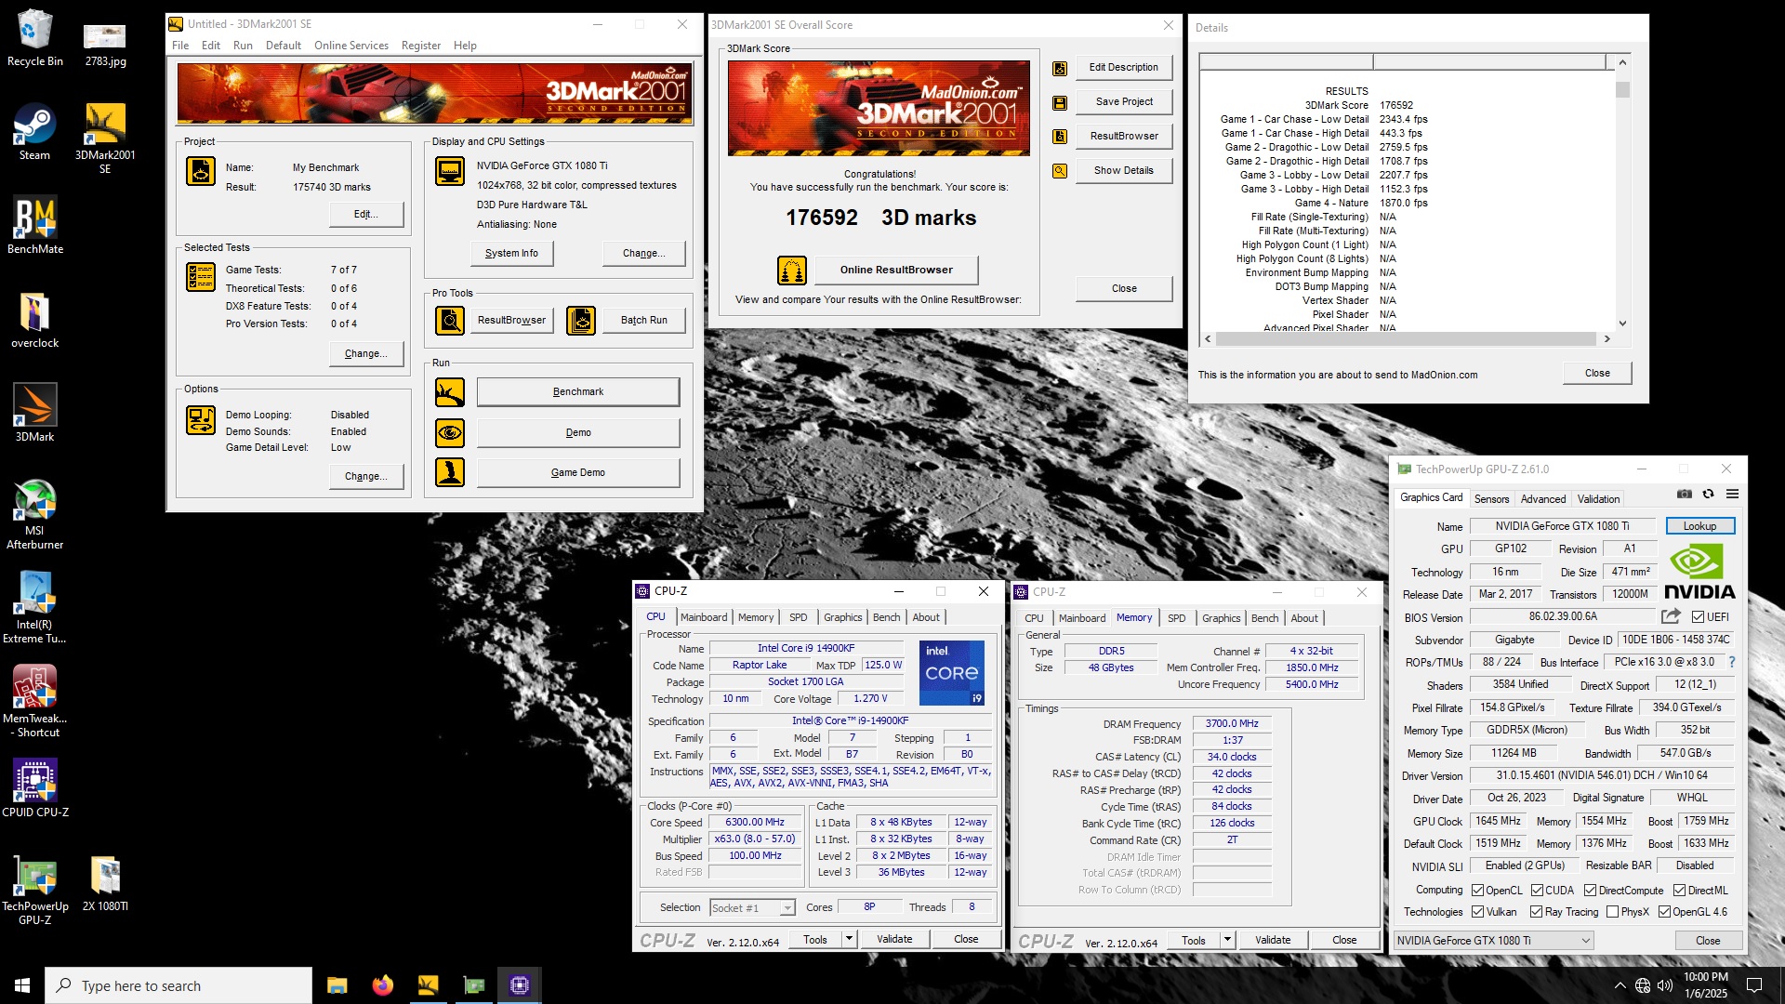The height and width of the screenshot is (1004, 1785).
Task: Toggle the PhysX checkbox in GPU-Z
Action: 1612,912
